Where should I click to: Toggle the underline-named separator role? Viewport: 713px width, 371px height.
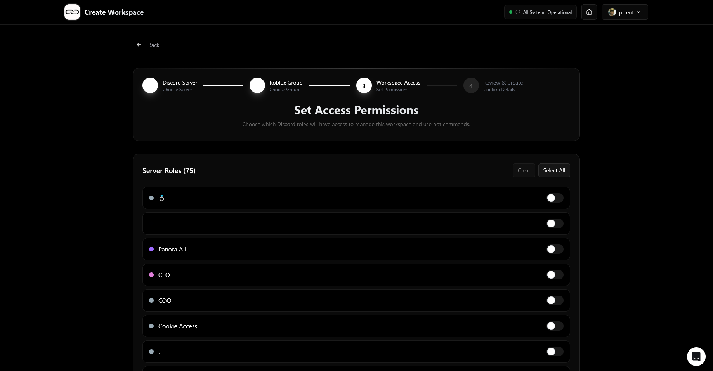click(x=555, y=224)
